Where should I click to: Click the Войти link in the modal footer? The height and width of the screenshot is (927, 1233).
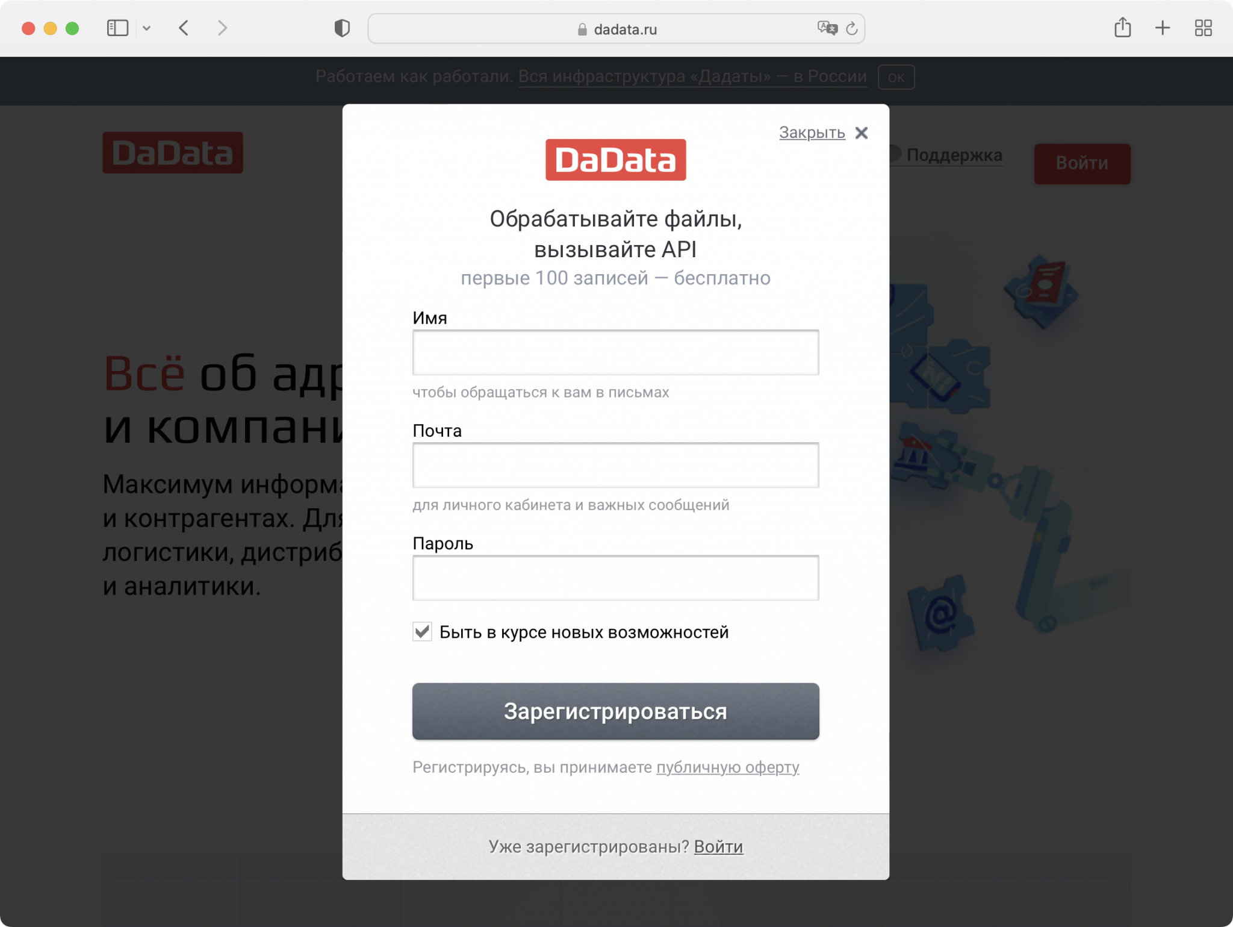(x=718, y=846)
